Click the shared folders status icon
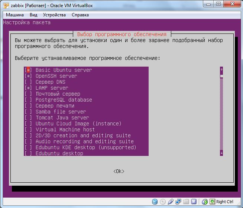The width and height of the screenshot is (243, 208). click(186, 202)
